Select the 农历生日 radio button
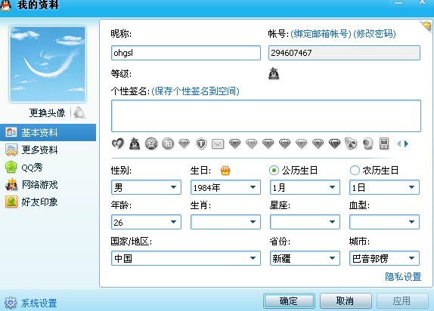This screenshot has width=434, height=311. tap(355, 171)
